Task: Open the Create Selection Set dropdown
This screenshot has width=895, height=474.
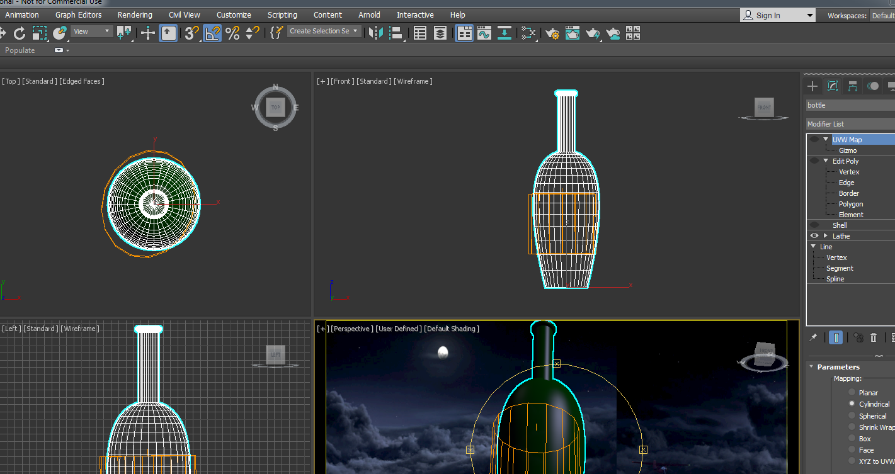Action: tap(355, 31)
